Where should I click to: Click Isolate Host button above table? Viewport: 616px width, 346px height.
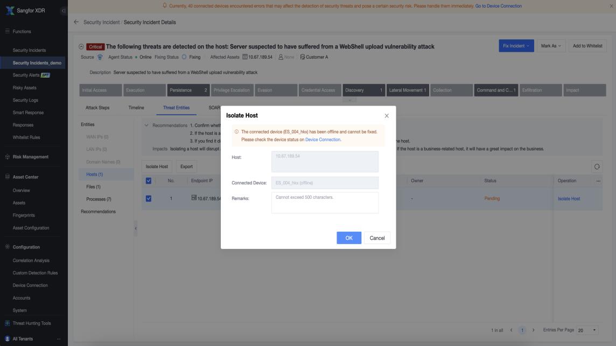[157, 167]
